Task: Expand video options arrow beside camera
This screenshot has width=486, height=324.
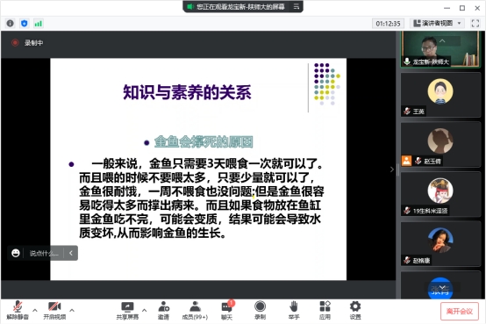Action: 72,310
